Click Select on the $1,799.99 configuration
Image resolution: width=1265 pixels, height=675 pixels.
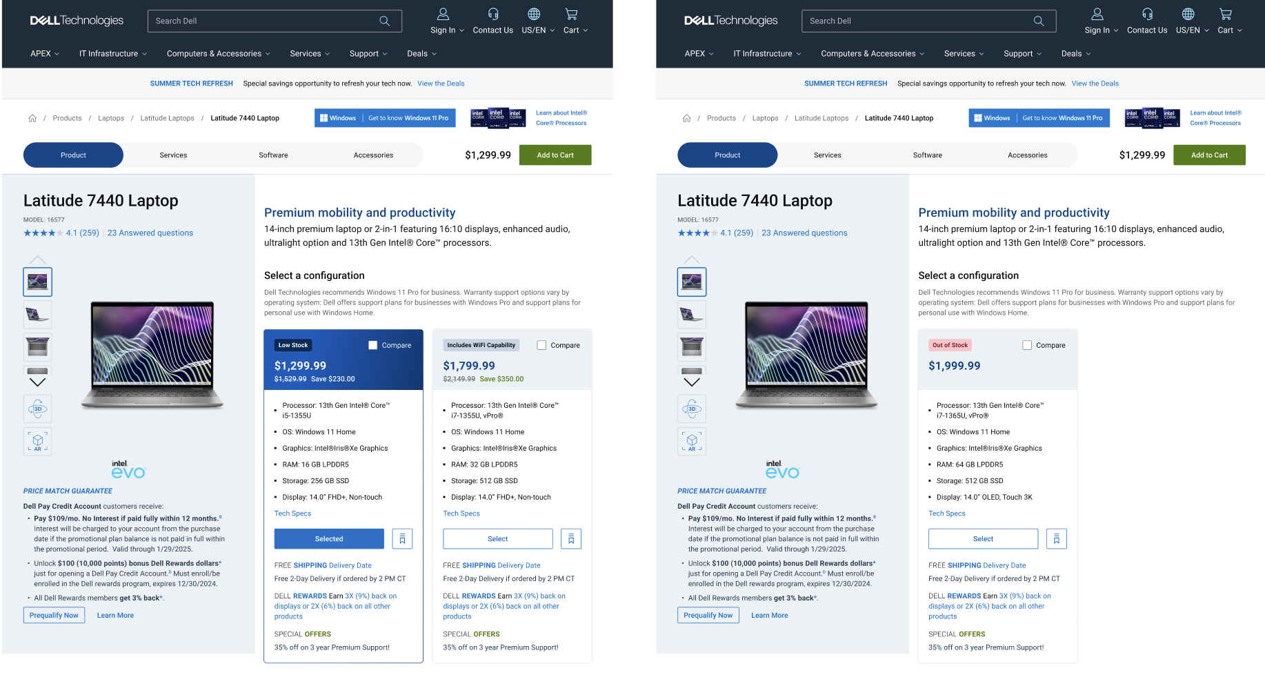(x=498, y=539)
